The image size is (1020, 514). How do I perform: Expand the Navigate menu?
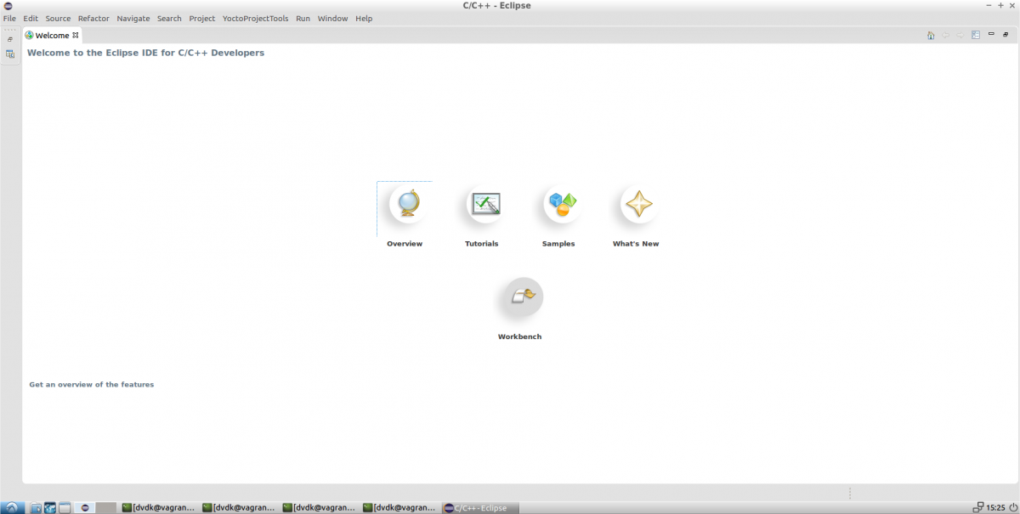click(133, 18)
